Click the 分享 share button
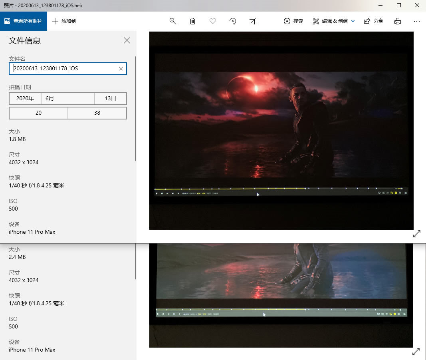This screenshot has width=426, height=360. (x=374, y=21)
